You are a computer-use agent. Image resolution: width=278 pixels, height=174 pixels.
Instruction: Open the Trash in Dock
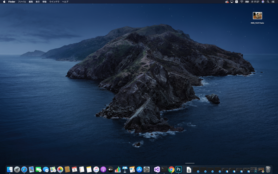pos(268,169)
